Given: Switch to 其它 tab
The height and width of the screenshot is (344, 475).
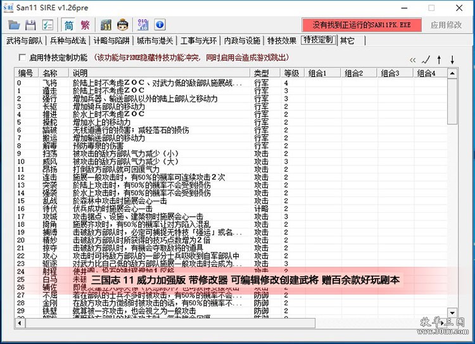Looking at the screenshot, I should point(347,41).
